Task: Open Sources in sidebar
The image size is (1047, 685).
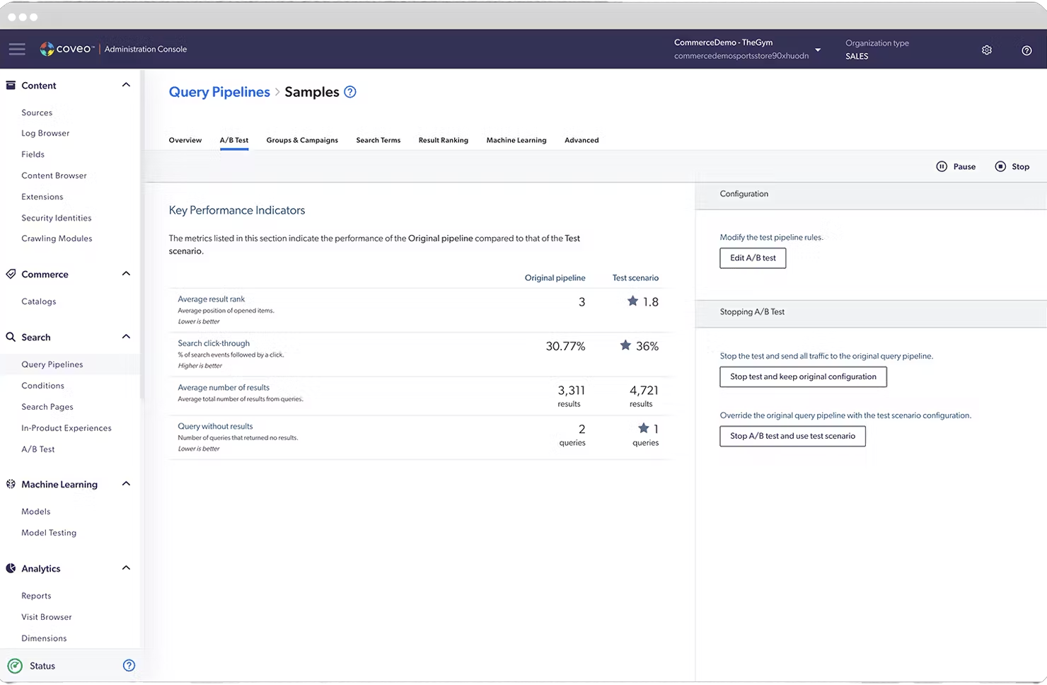Action: [x=37, y=113]
